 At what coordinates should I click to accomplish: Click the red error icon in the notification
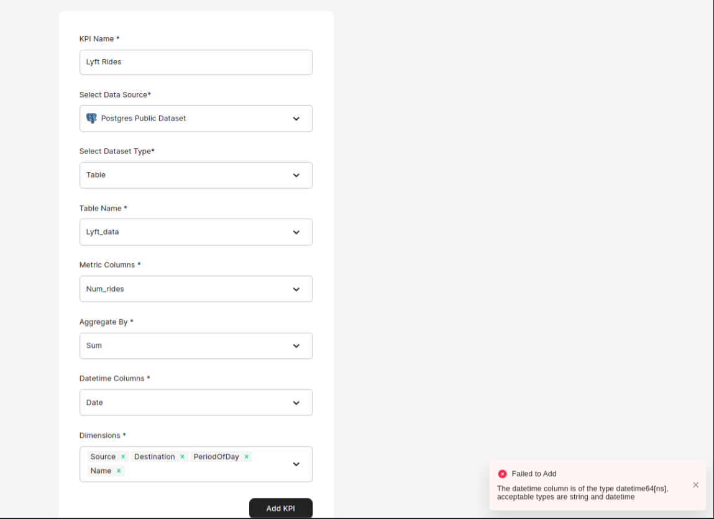point(502,474)
